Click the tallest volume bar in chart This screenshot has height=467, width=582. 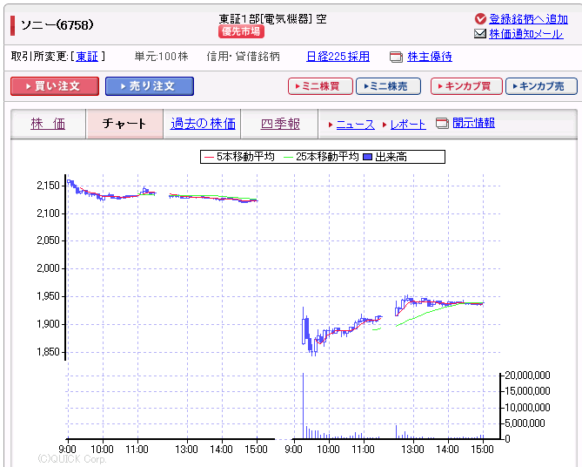click(x=304, y=406)
